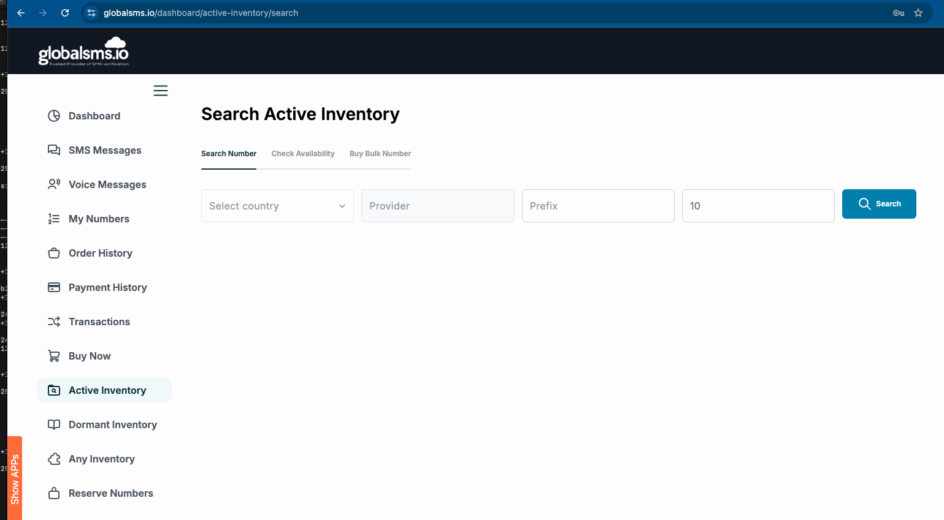Open the Buy Bulk Number tab

[380, 154]
